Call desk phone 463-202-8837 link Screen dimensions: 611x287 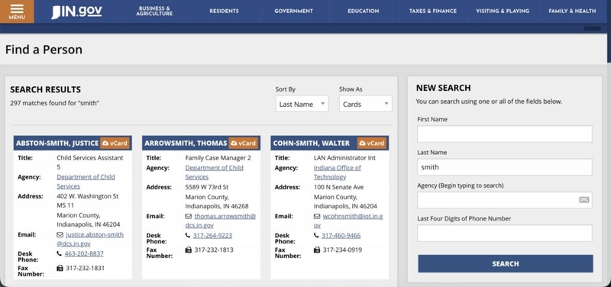coord(84,254)
